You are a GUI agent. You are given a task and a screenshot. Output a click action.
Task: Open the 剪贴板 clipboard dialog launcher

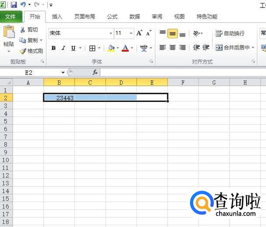pyautogui.click(x=42, y=61)
